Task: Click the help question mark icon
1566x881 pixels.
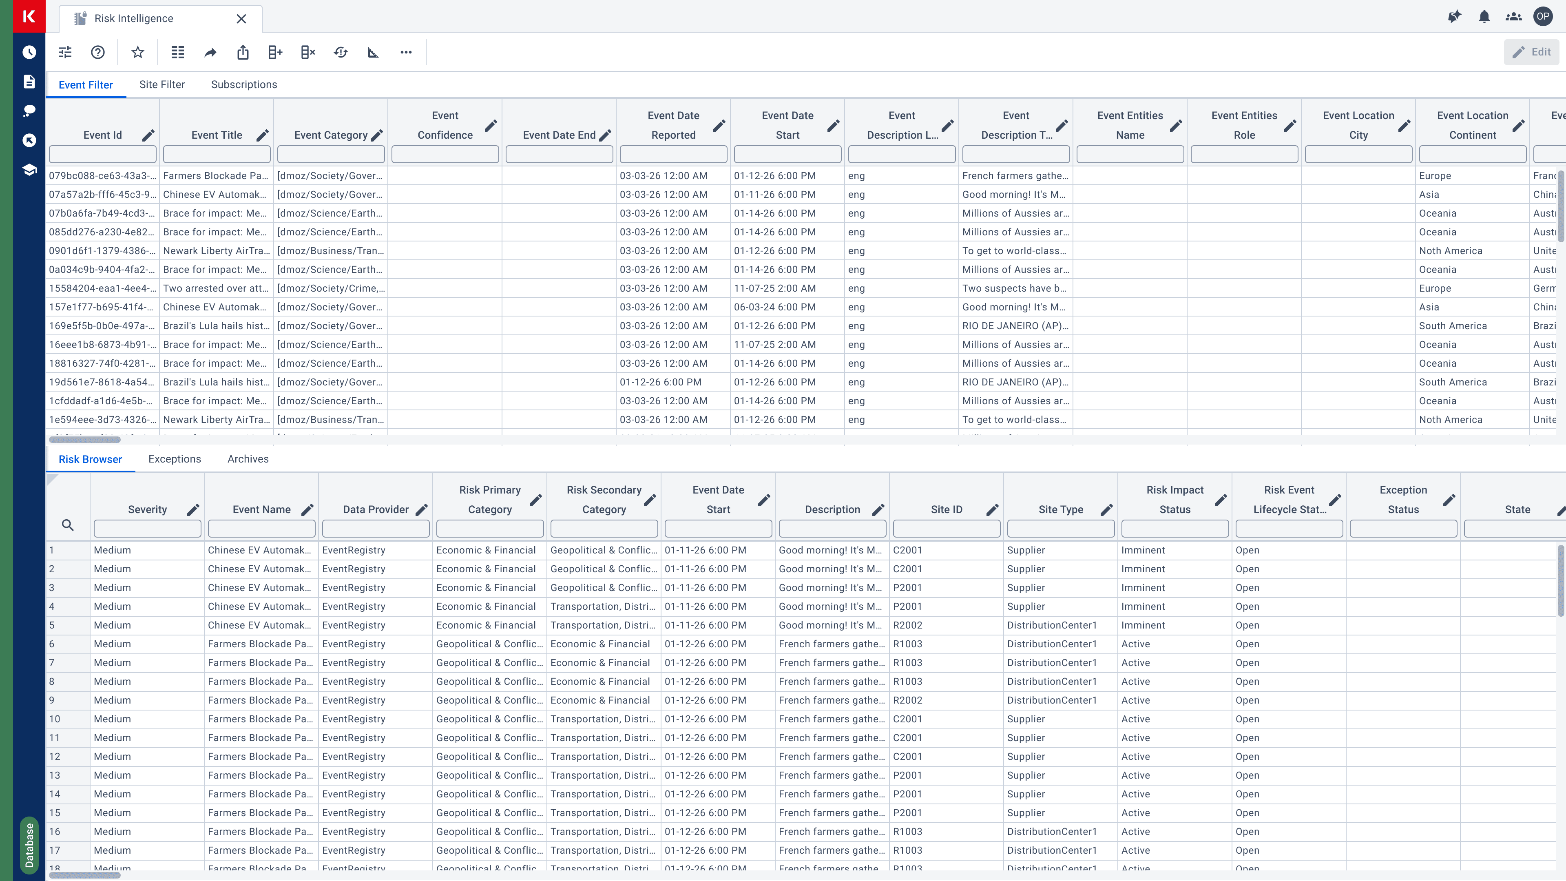Action: [x=98, y=52]
